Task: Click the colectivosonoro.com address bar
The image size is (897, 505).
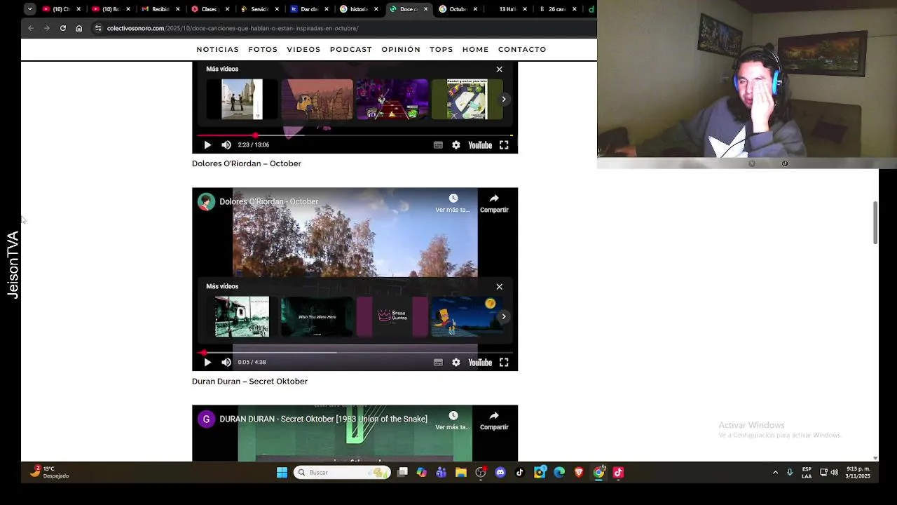Action: pos(343,28)
